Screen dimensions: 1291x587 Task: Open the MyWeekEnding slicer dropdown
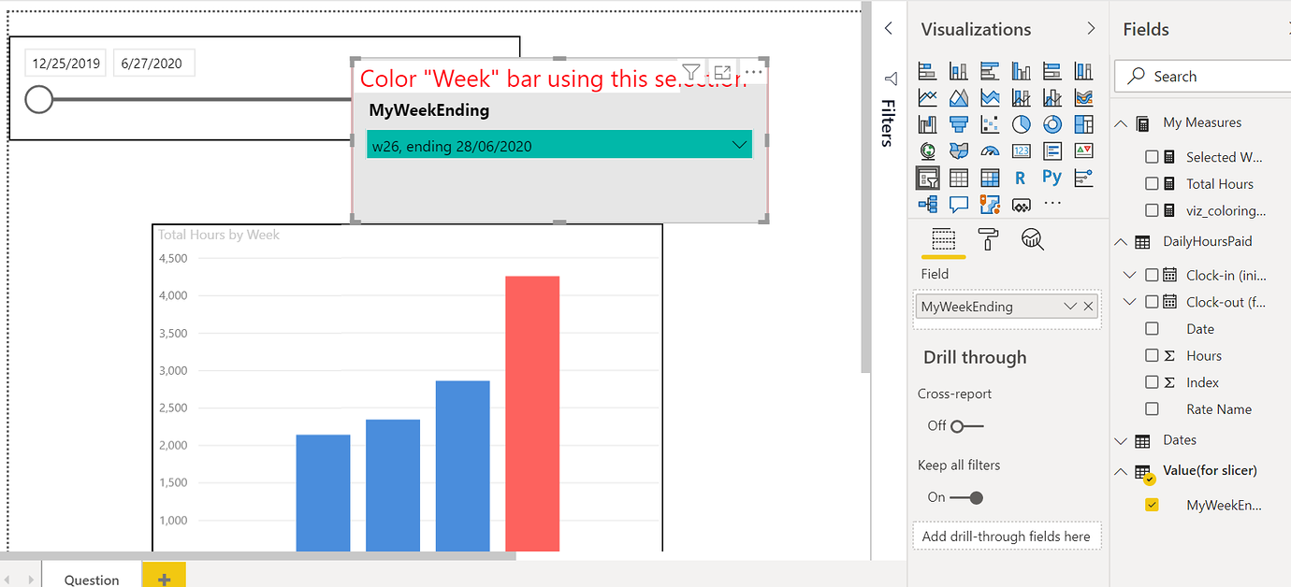[x=738, y=145]
